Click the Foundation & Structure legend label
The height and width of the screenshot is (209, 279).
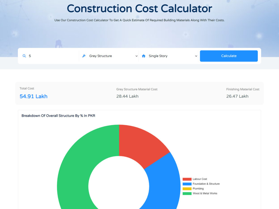[206, 184]
